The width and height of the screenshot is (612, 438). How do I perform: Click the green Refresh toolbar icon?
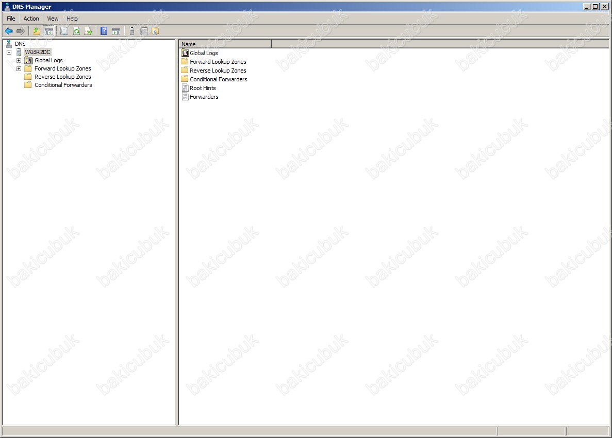click(x=76, y=31)
